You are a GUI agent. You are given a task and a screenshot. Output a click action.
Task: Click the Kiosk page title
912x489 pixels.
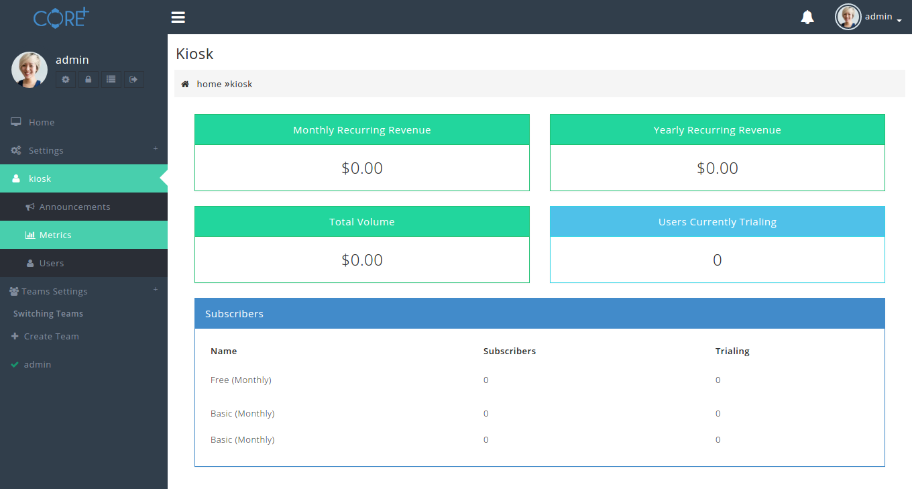[194, 54]
